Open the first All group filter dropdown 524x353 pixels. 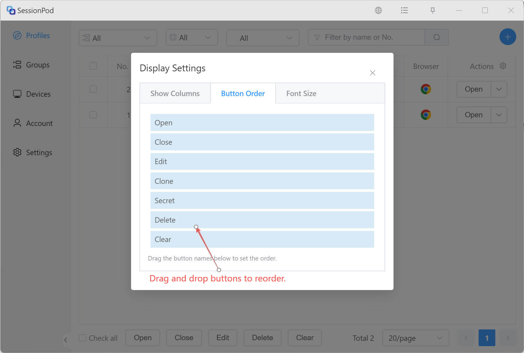[x=118, y=38]
